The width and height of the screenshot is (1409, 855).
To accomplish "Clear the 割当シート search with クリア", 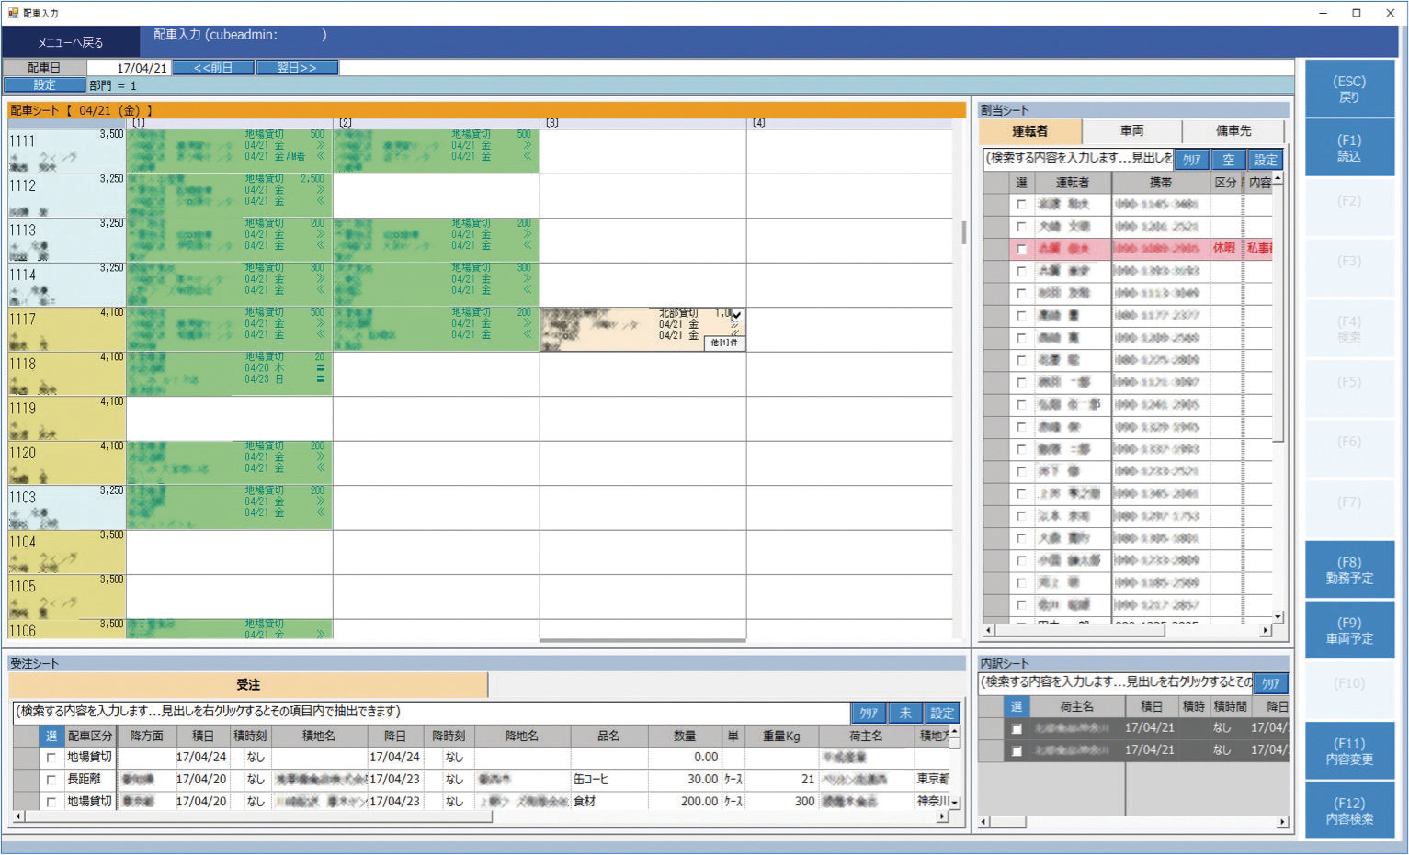I will tap(1192, 160).
